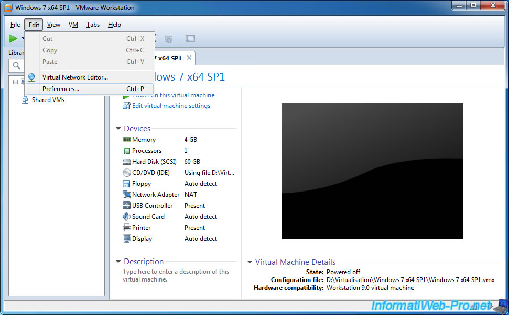Open the Tabs menu
Viewport: 509px width, 315px height.
(x=93, y=25)
